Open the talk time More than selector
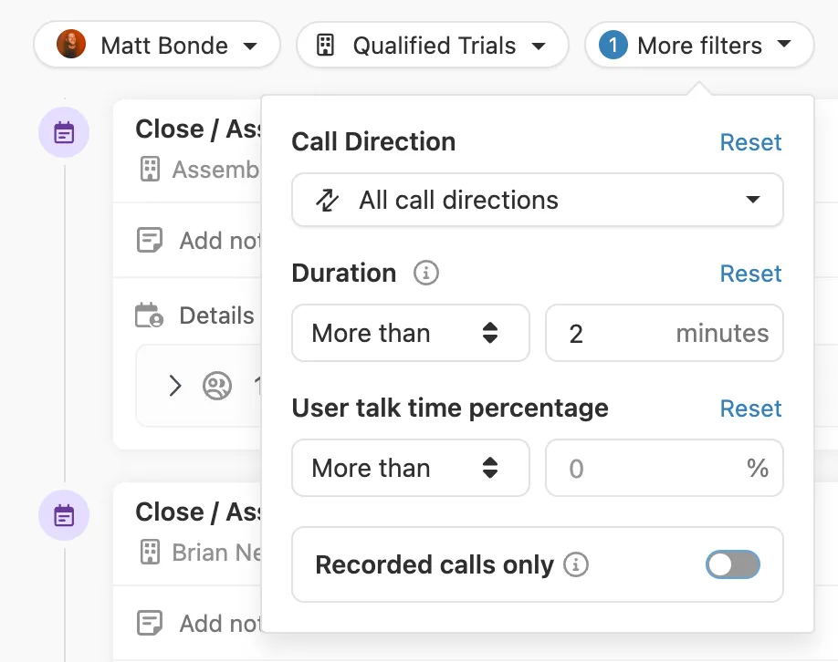The width and height of the screenshot is (838, 662). pyautogui.click(x=411, y=468)
